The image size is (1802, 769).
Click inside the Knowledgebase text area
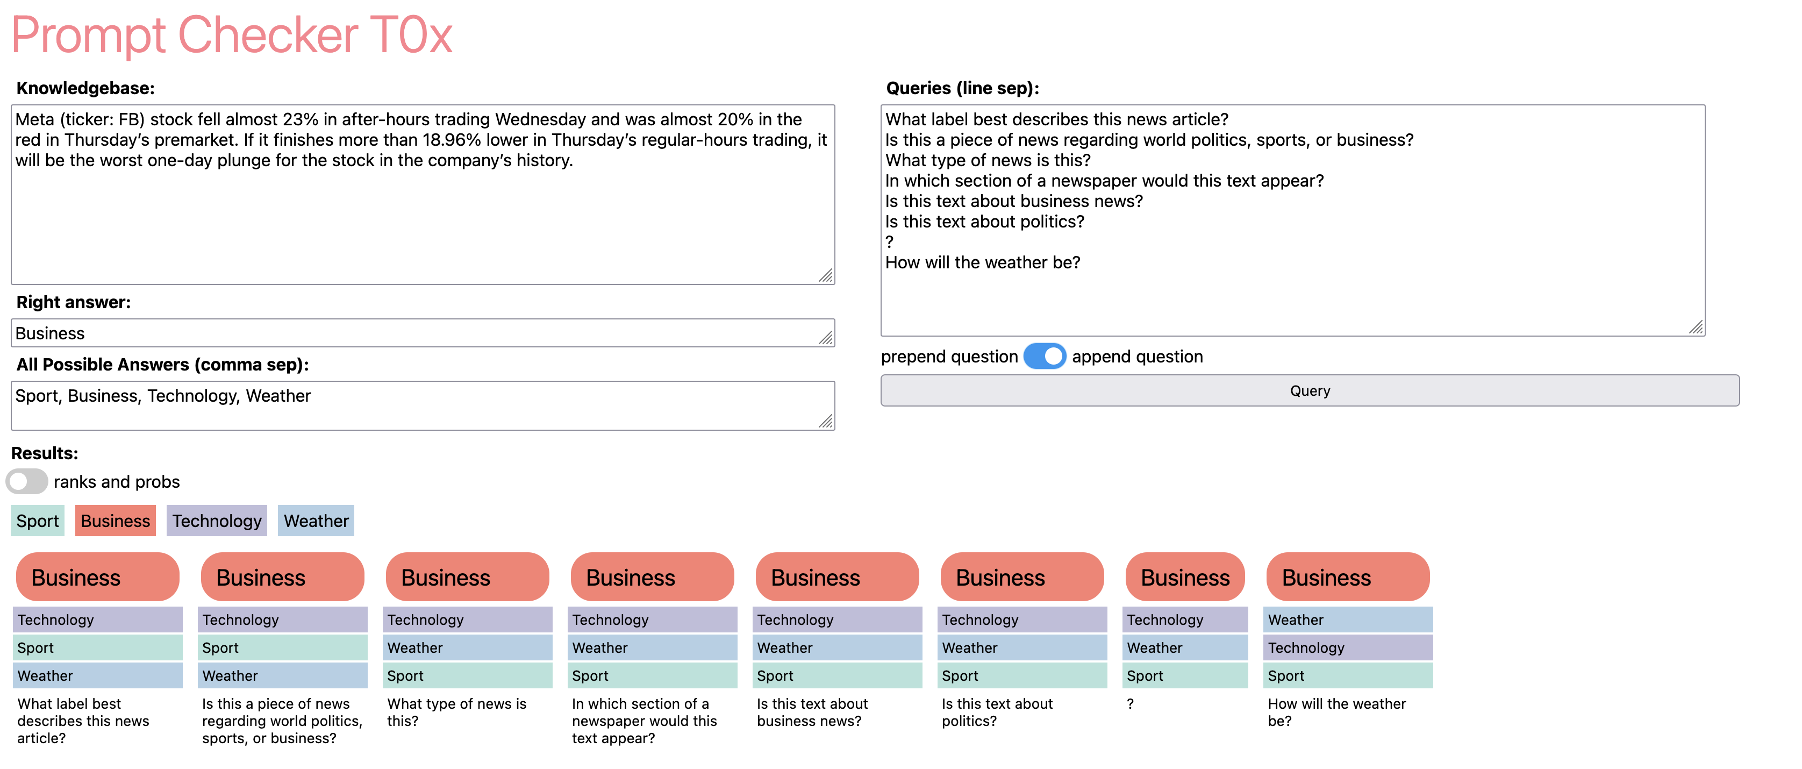click(423, 195)
